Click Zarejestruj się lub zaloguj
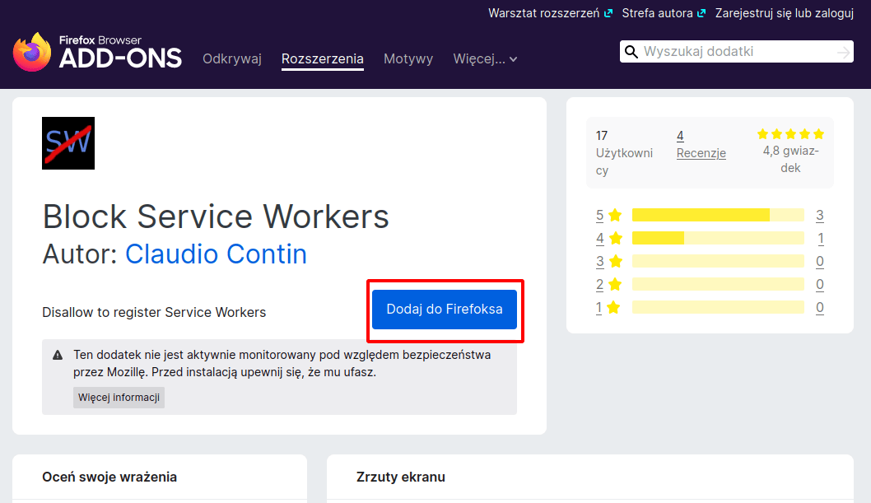 pos(785,13)
